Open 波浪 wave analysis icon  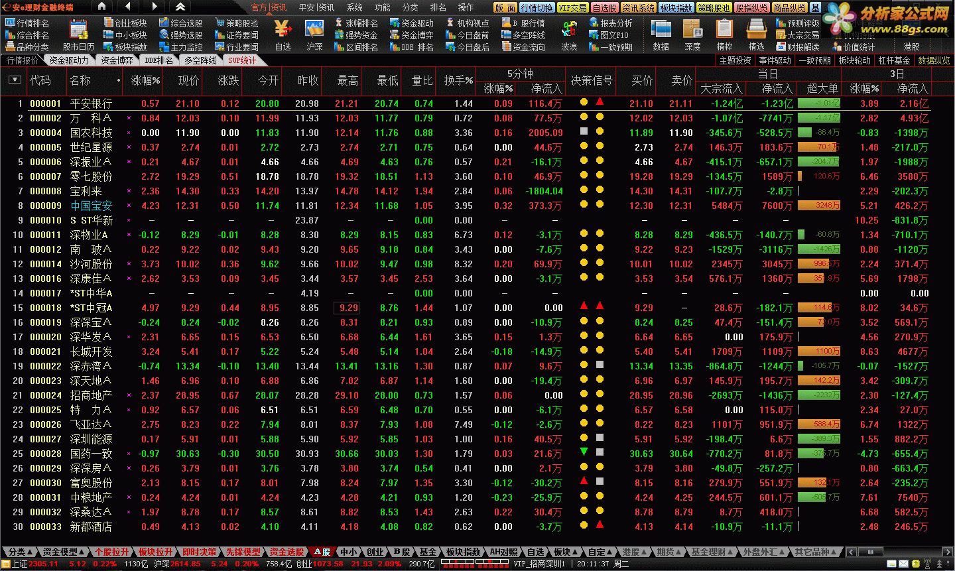tap(569, 36)
